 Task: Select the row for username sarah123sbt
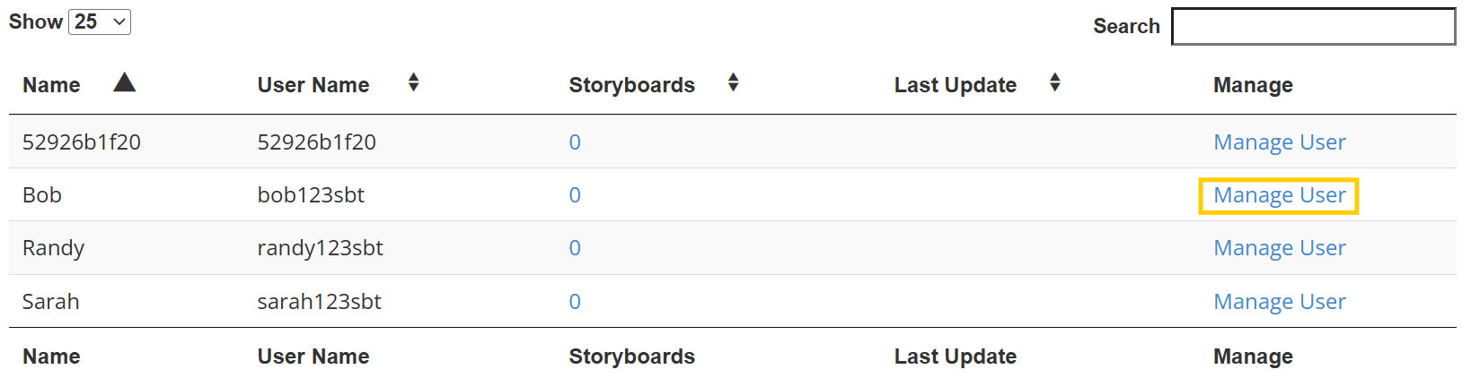(319, 302)
